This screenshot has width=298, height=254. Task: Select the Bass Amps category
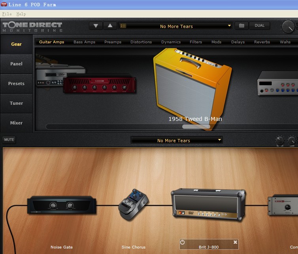[85, 42]
